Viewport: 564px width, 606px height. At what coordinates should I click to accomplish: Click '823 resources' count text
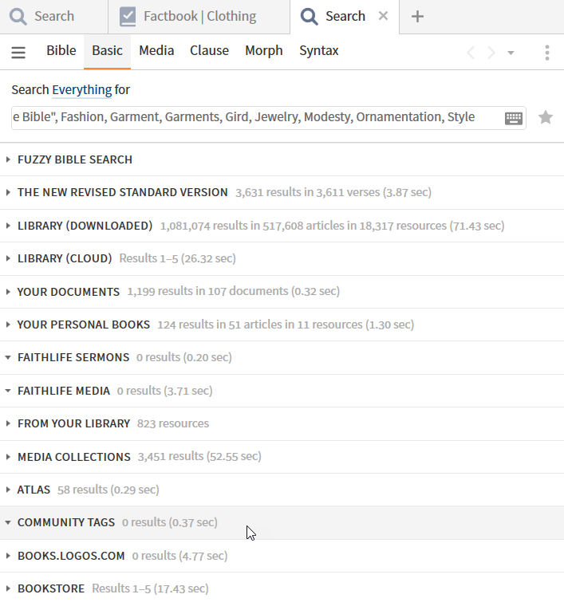pyautogui.click(x=173, y=423)
